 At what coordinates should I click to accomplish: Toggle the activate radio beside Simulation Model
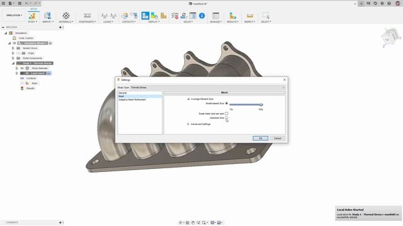(x=50, y=43)
